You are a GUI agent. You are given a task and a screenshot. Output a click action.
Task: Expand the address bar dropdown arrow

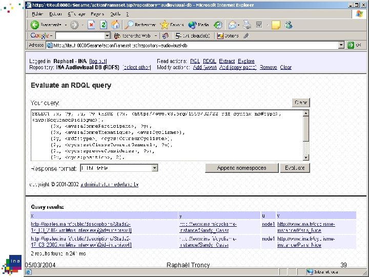point(341,45)
